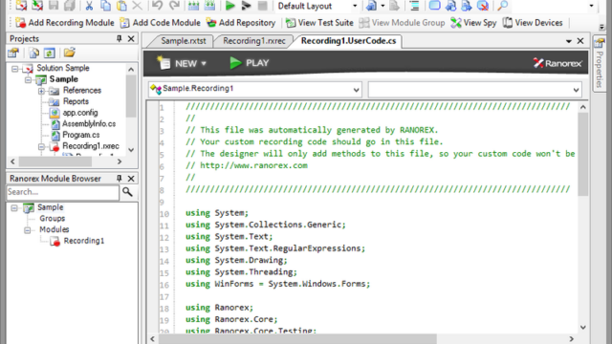
Task: Click the Ranorex logo in editor header
Action: coord(557,63)
